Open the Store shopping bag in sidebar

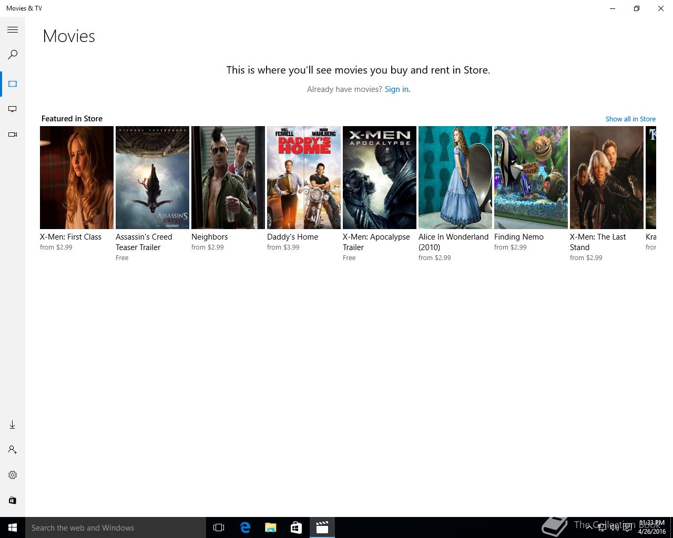click(13, 500)
